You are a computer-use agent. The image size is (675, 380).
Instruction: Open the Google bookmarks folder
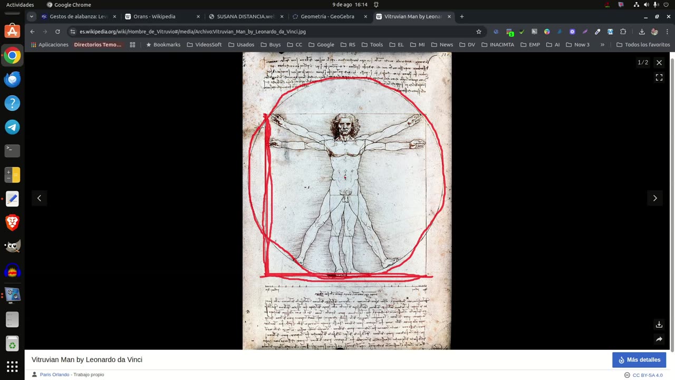pyautogui.click(x=321, y=45)
